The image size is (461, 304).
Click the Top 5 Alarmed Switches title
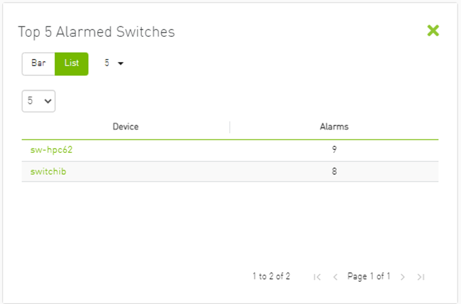[97, 32]
